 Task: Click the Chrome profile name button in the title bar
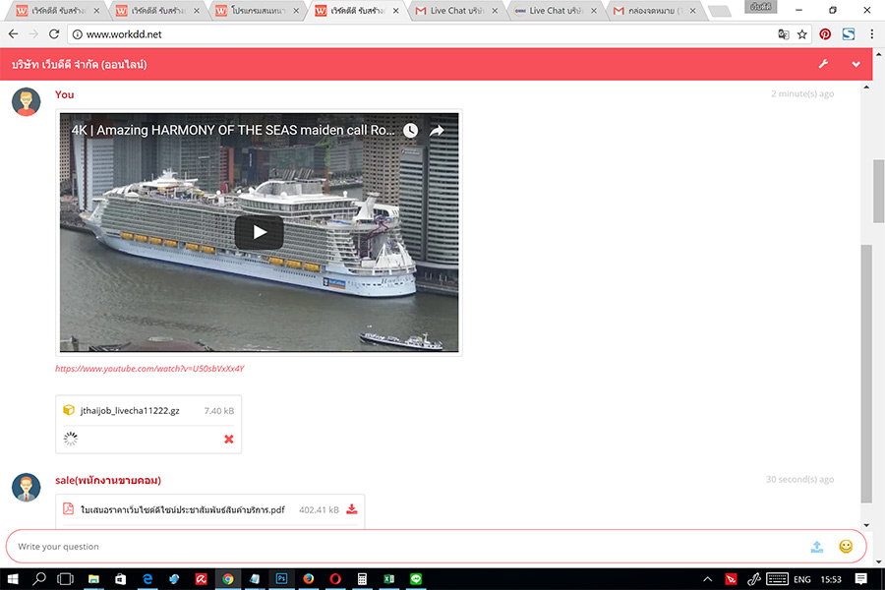761,7
